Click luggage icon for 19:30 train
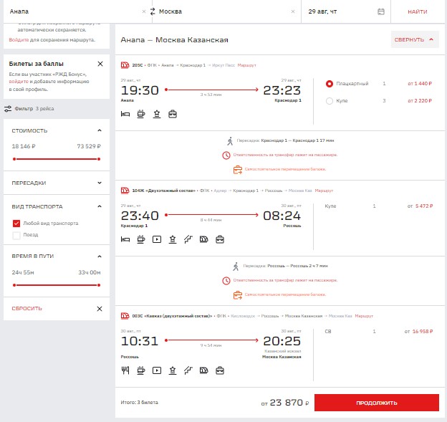This screenshot has width=447, height=422. [x=173, y=114]
